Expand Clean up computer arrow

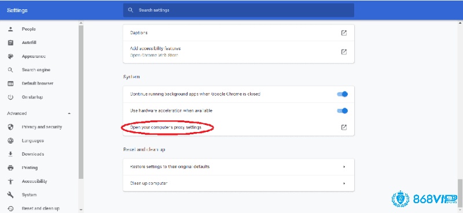pos(344,183)
